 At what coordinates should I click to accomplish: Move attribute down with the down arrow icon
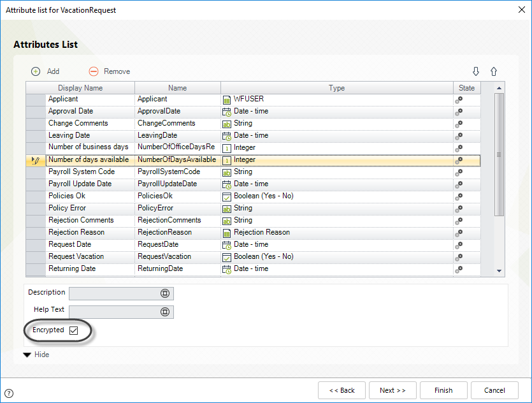point(476,71)
